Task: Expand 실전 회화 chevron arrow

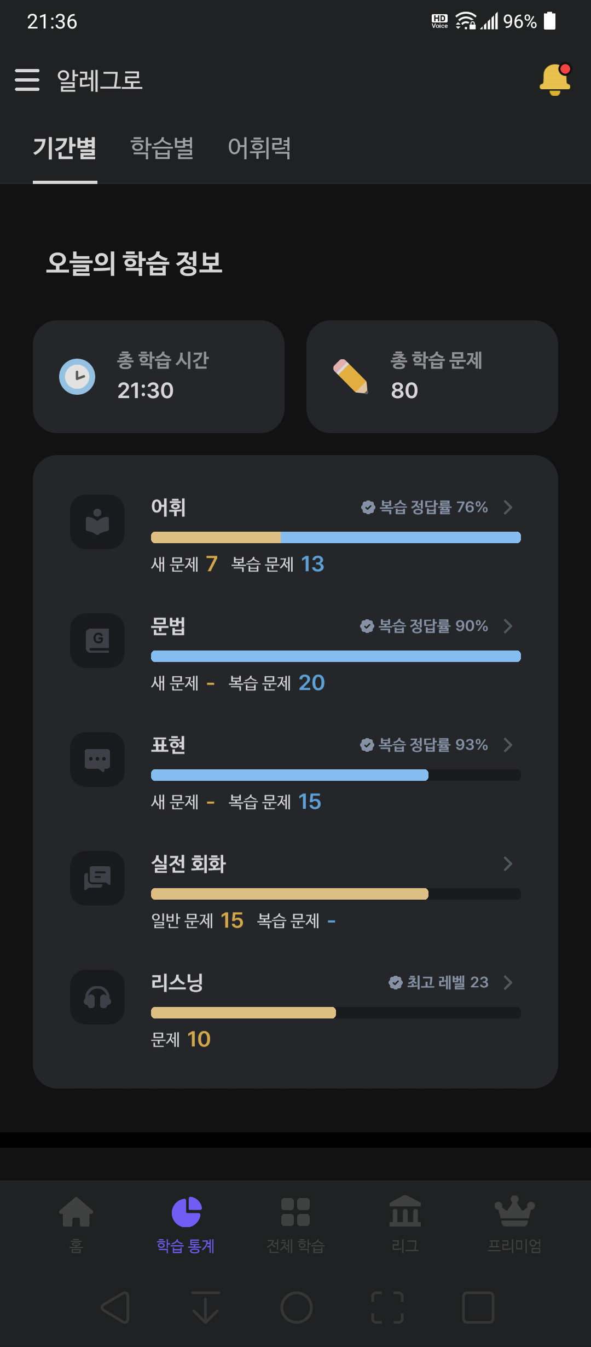Action: [x=508, y=864]
